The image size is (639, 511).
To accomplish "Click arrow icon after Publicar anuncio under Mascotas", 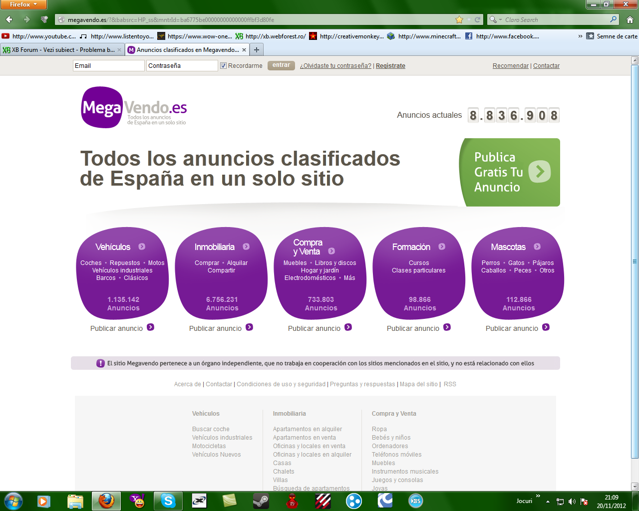I will pos(546,327).
